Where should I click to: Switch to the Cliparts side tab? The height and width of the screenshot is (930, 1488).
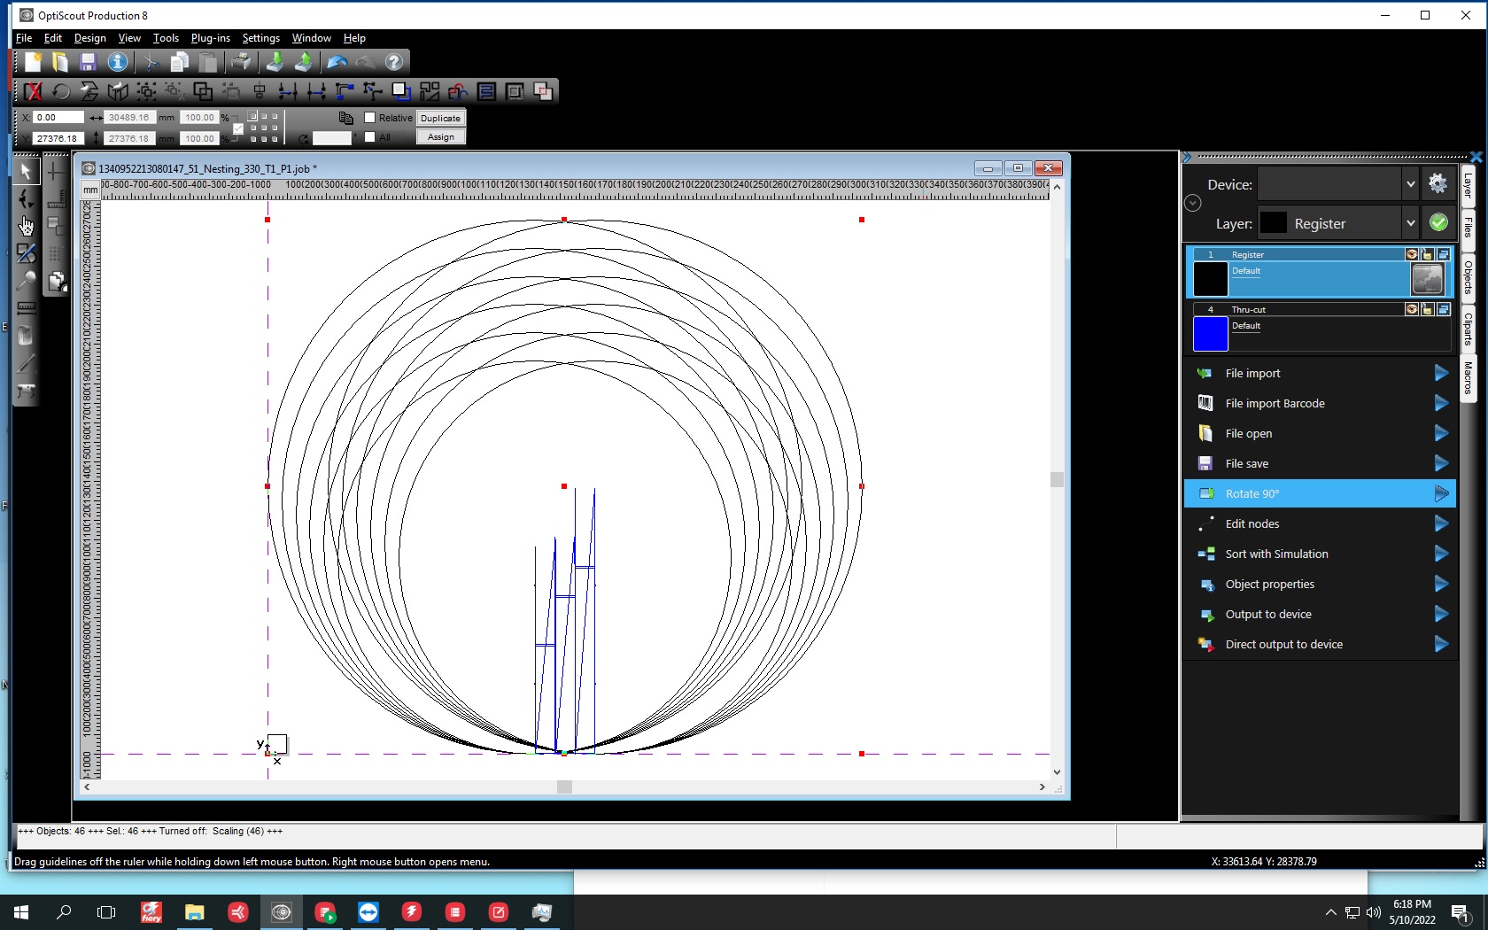tap(1468, 329)
